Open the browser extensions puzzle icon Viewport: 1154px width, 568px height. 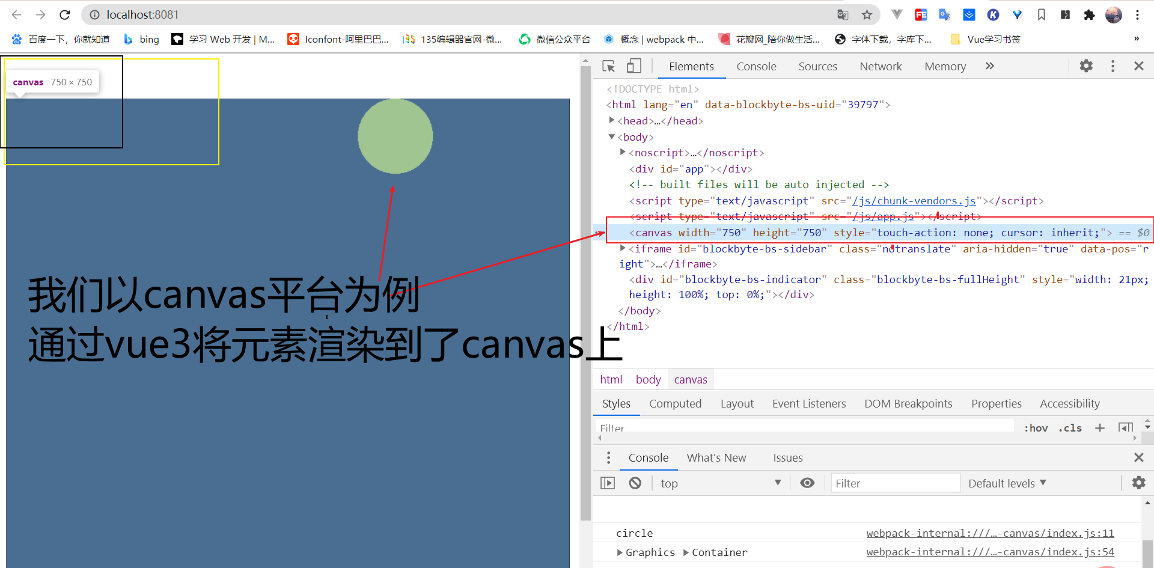(x=1089, y=14)
